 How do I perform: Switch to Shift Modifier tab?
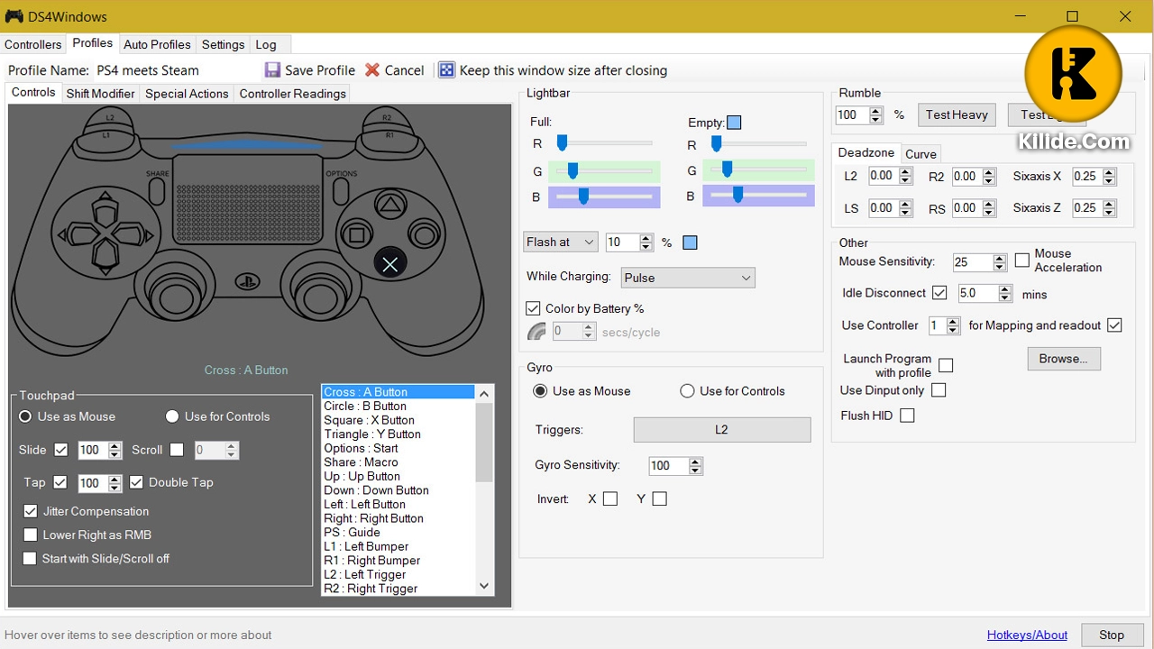(x=100, y=94)
